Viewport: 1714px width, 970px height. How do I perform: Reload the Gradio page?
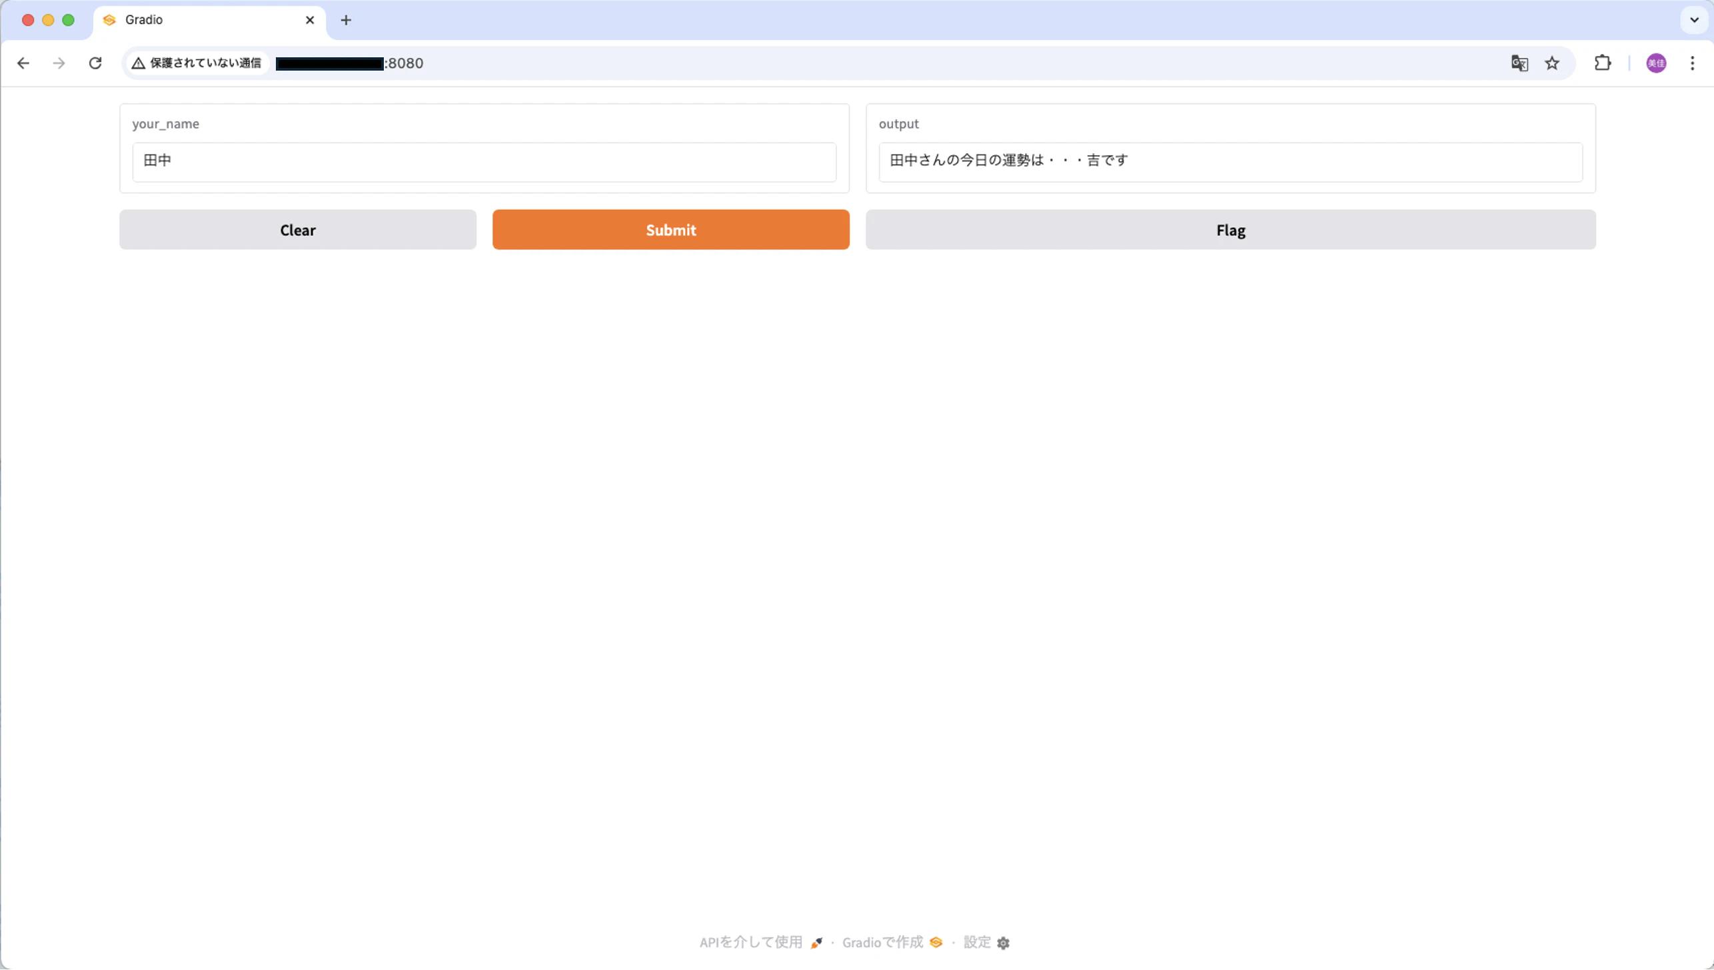[x=95, y=63]
